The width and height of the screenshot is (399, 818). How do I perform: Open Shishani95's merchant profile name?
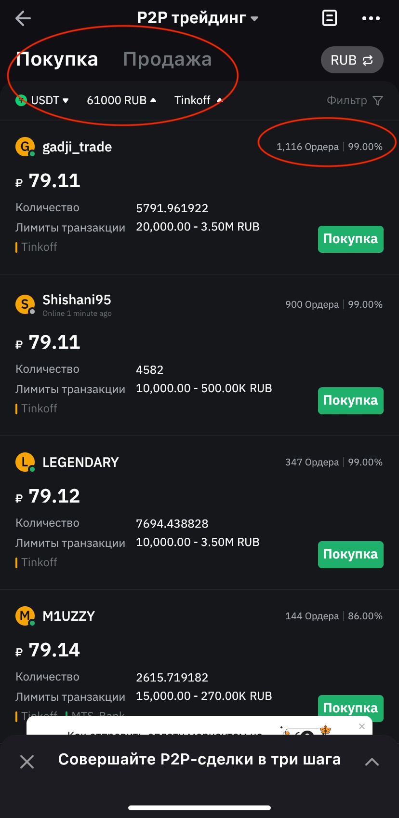77,300
